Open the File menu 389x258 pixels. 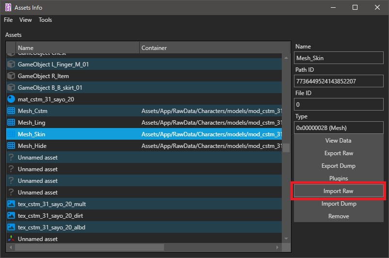pos(8,20)
